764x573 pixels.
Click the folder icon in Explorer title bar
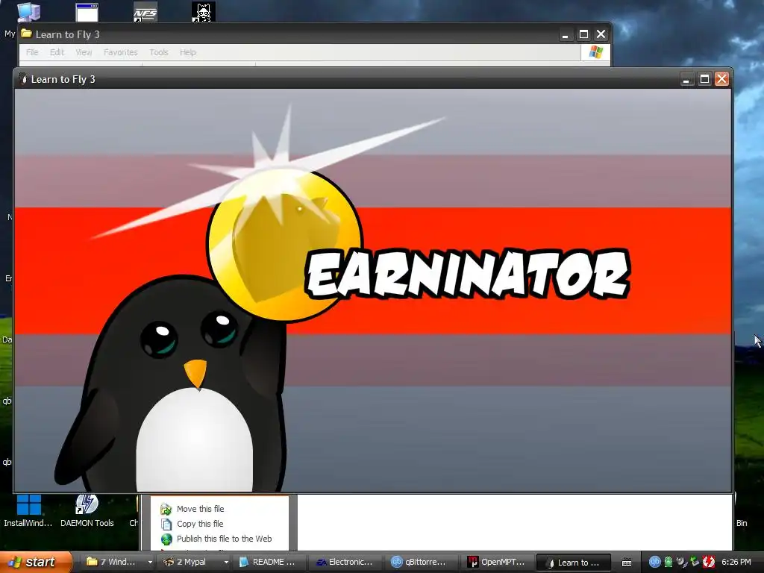click(26, 34)
